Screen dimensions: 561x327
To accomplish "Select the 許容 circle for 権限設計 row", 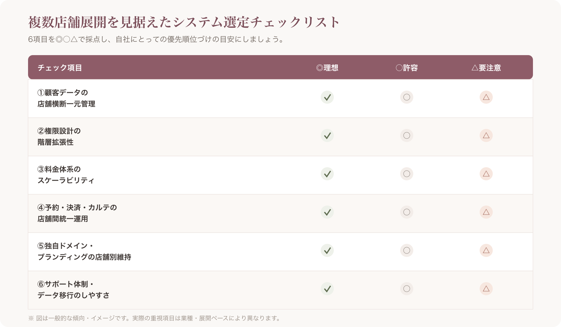I will pyautogui.click(x=407, y=135).
